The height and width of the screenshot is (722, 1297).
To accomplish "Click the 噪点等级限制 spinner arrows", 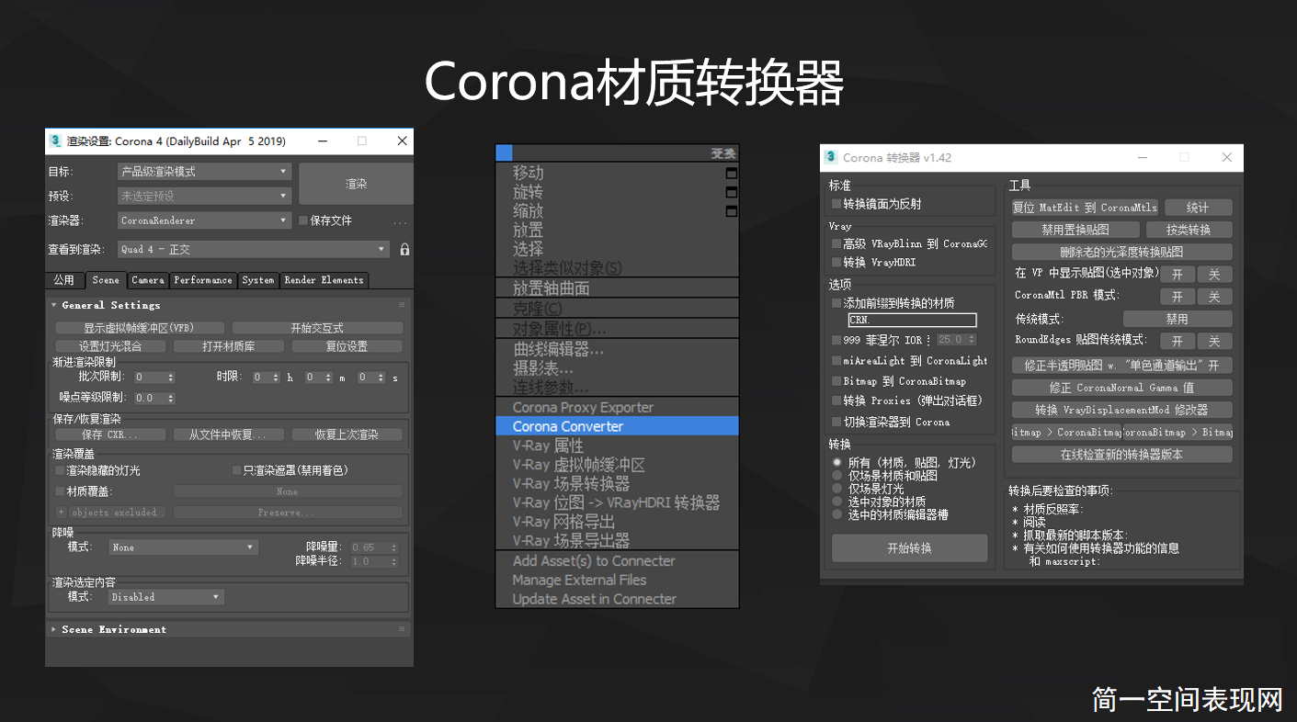I will coord(171,399).
